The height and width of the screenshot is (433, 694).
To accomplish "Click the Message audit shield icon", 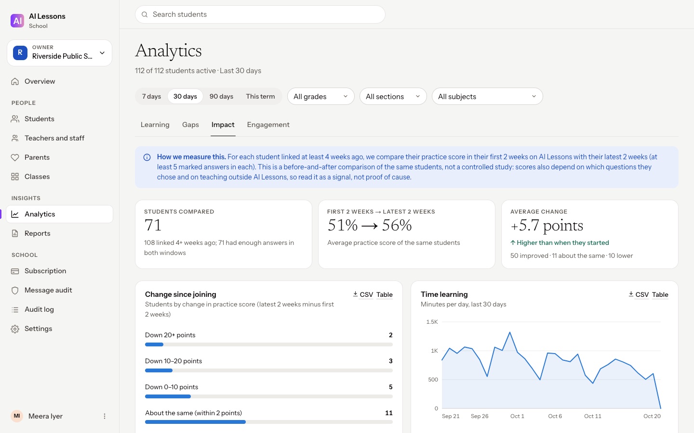I will pos(15,290).
